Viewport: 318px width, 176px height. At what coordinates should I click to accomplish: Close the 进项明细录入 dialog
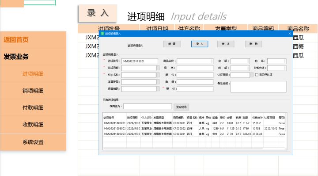click(x=290, y=34)
